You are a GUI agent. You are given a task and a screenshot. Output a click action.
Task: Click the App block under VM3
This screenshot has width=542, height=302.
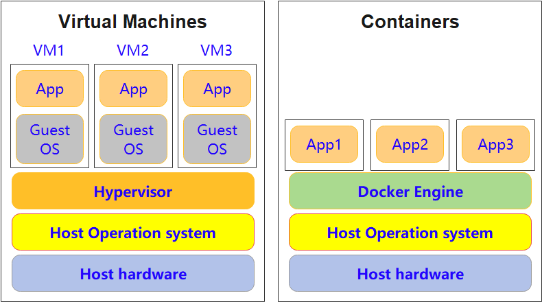[x=217, y=89]
